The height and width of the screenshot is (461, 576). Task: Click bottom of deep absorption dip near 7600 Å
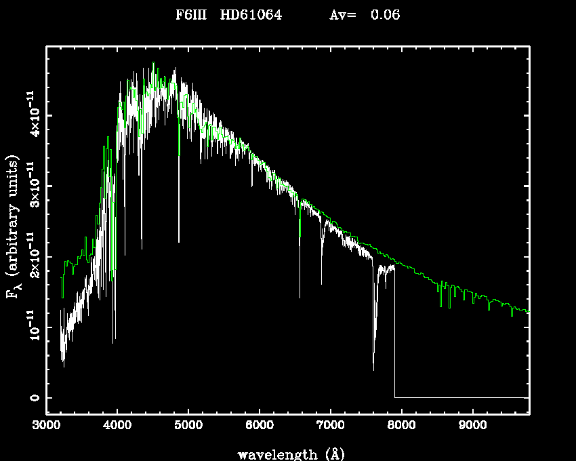tap(373, 368)
